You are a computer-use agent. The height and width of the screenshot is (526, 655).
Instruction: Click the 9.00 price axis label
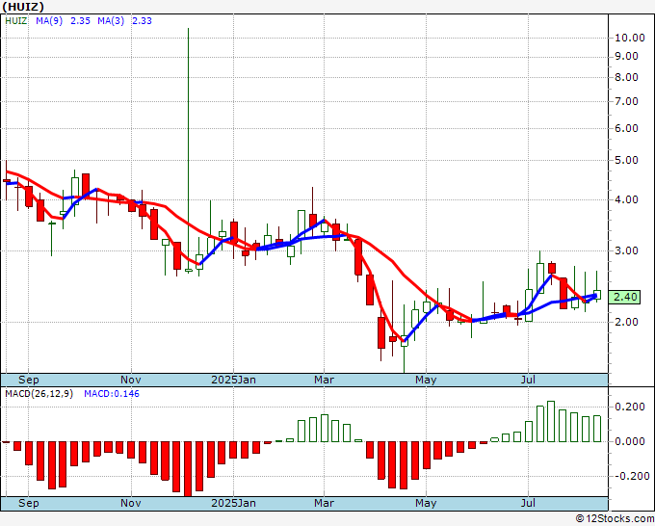[627, 57]
